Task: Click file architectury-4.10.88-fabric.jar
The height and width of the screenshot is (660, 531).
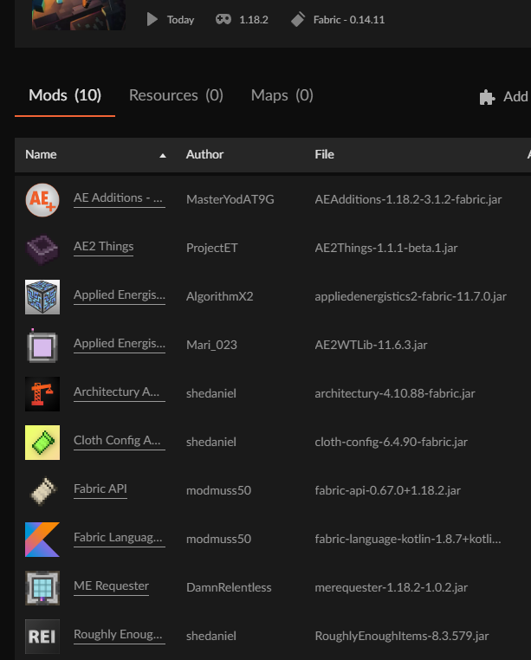Action: point(395,393)
